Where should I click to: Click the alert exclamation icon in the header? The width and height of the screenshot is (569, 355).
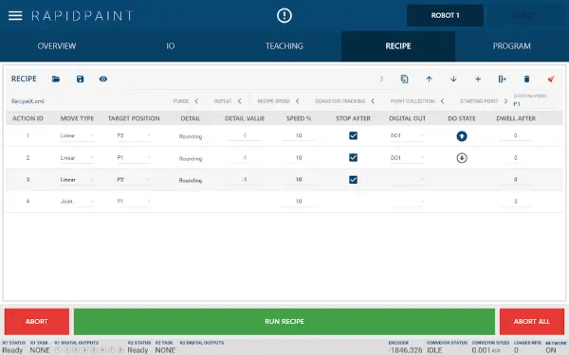pos(284,15)
